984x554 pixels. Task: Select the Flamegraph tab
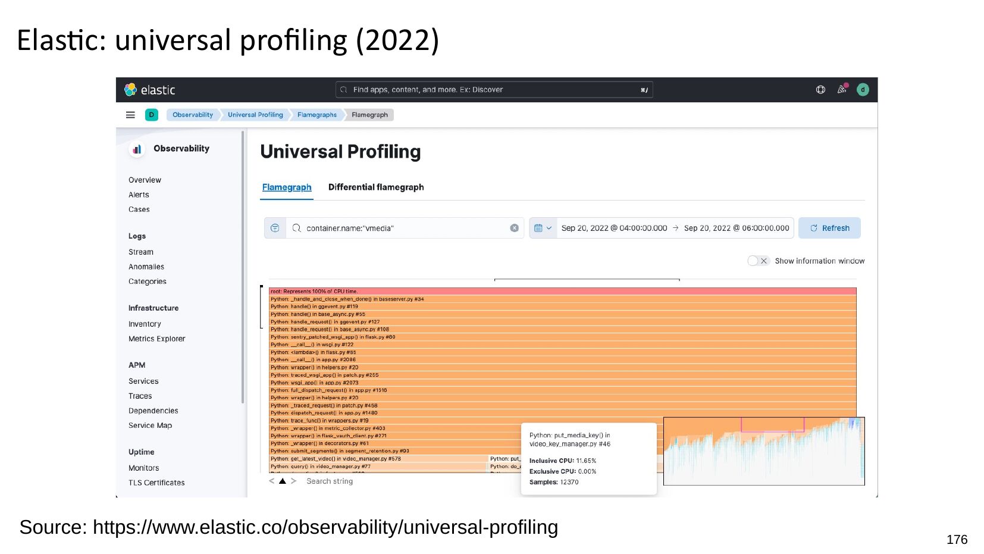pyautogui.click(x=287, y=187)
